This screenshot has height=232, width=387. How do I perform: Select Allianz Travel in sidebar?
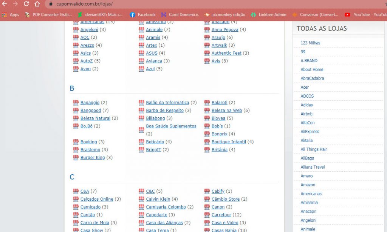pos(313,167)
